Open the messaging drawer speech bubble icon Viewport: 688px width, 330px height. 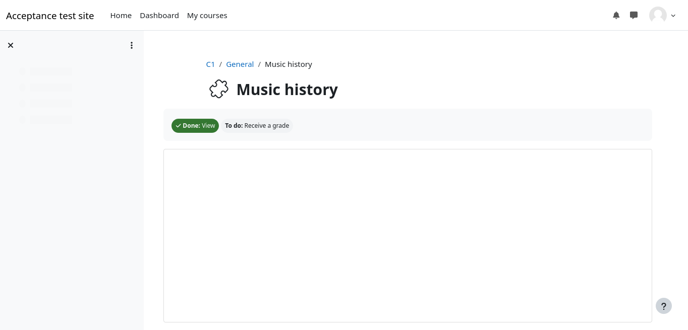point(634,16)
